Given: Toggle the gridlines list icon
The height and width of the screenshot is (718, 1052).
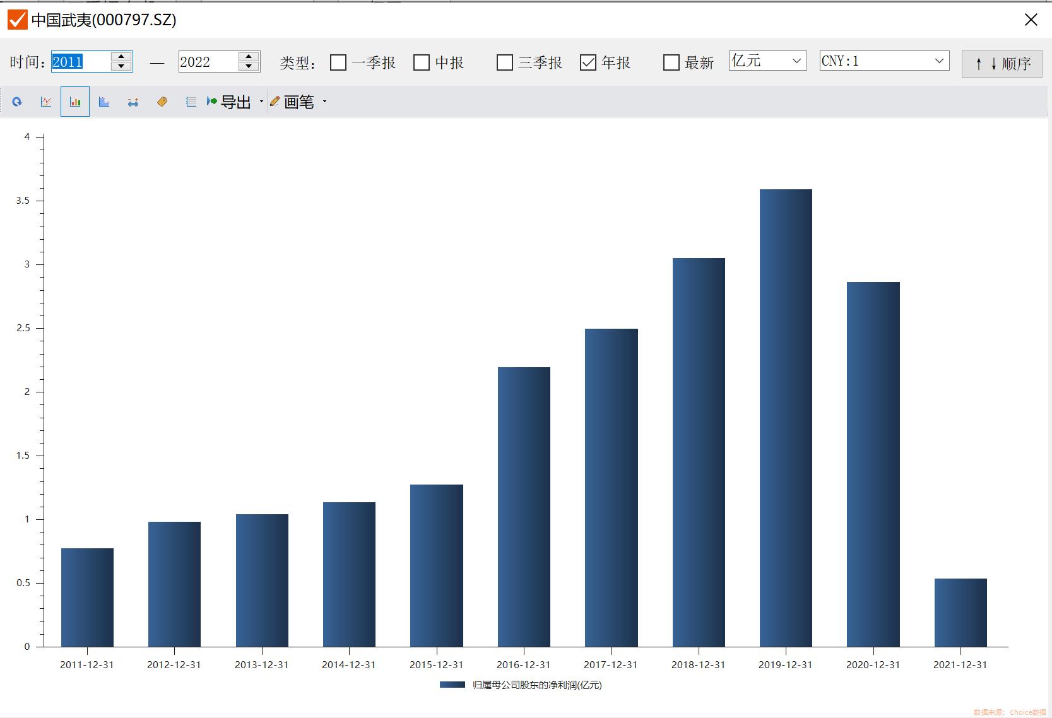Looking at the screenshot, I should click(191, 102).
